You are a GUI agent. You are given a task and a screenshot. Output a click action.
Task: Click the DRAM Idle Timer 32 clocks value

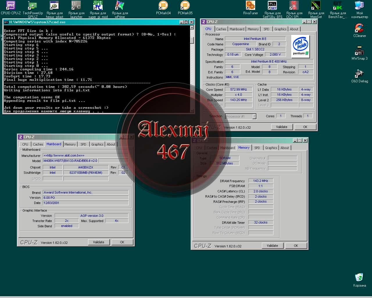[x=261, y=222]
